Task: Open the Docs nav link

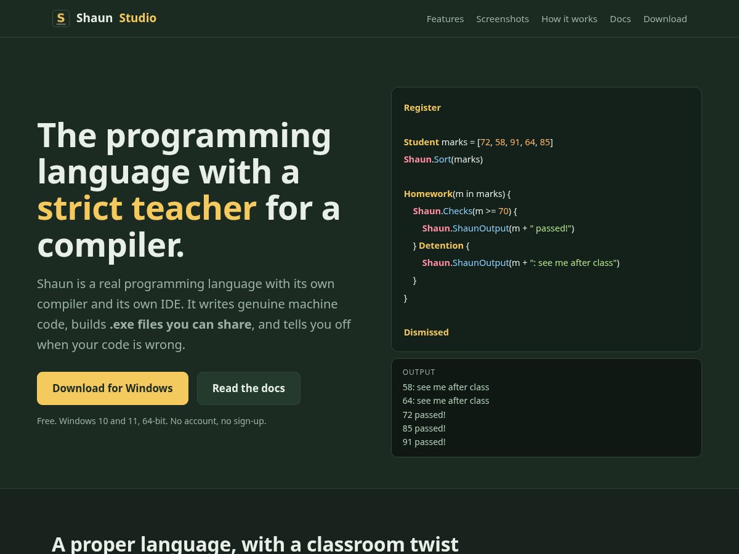Action: (x=620, y=19)
